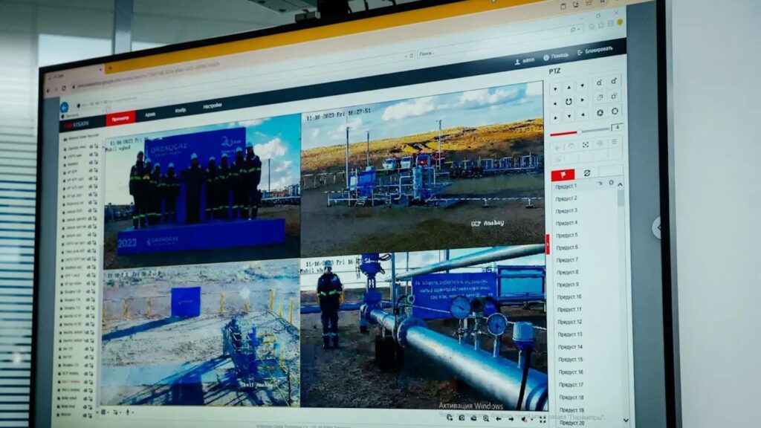Click the digital zoom magnifier icon

486,418
